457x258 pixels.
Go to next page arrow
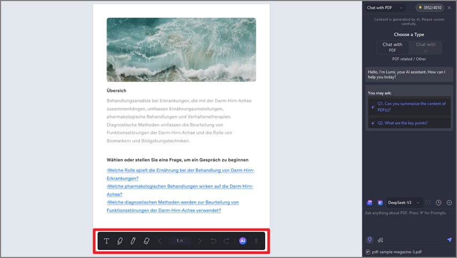[200, 241]
